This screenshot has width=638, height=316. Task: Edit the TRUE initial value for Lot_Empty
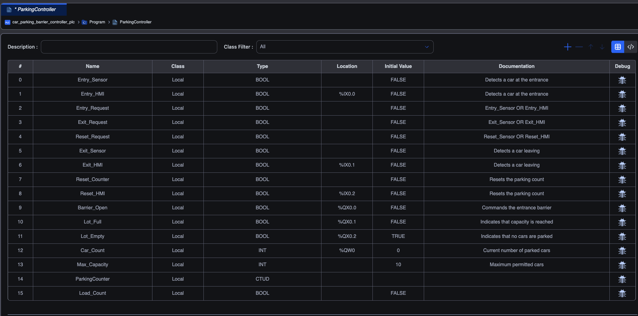(x=398, y=236)
